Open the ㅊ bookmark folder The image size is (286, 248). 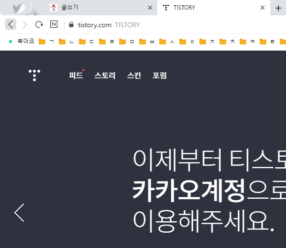[x=227, y=42]
